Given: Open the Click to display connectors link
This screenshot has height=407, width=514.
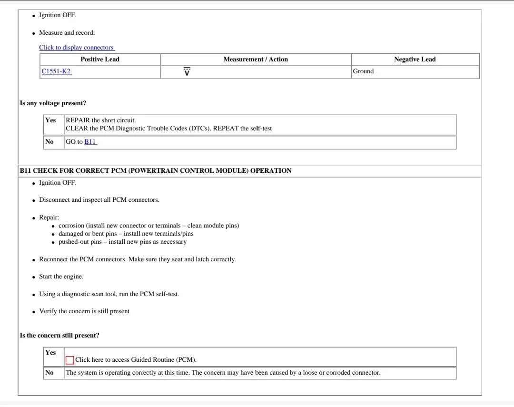Looking at the screenshot, I should pos(77,47).
